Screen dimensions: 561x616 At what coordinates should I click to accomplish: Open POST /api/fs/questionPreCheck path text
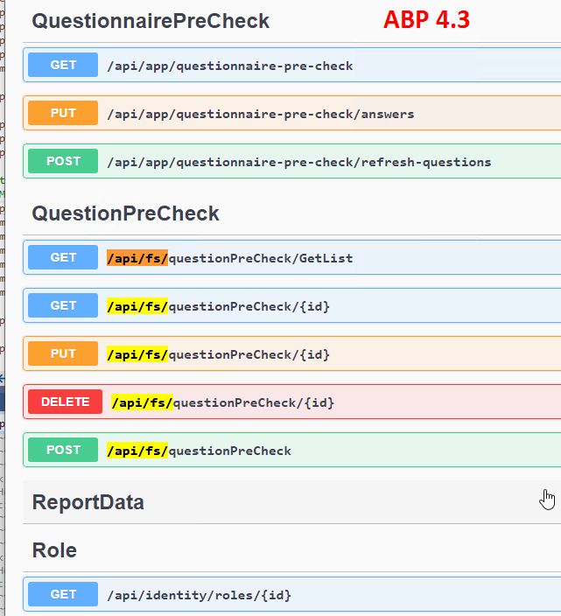[x=199, y=451]
